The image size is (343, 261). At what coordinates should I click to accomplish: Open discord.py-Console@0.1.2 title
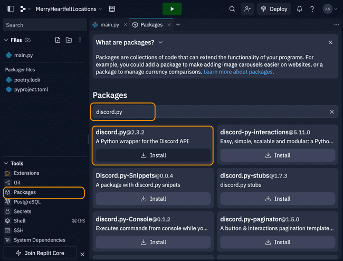coord(133,219)
